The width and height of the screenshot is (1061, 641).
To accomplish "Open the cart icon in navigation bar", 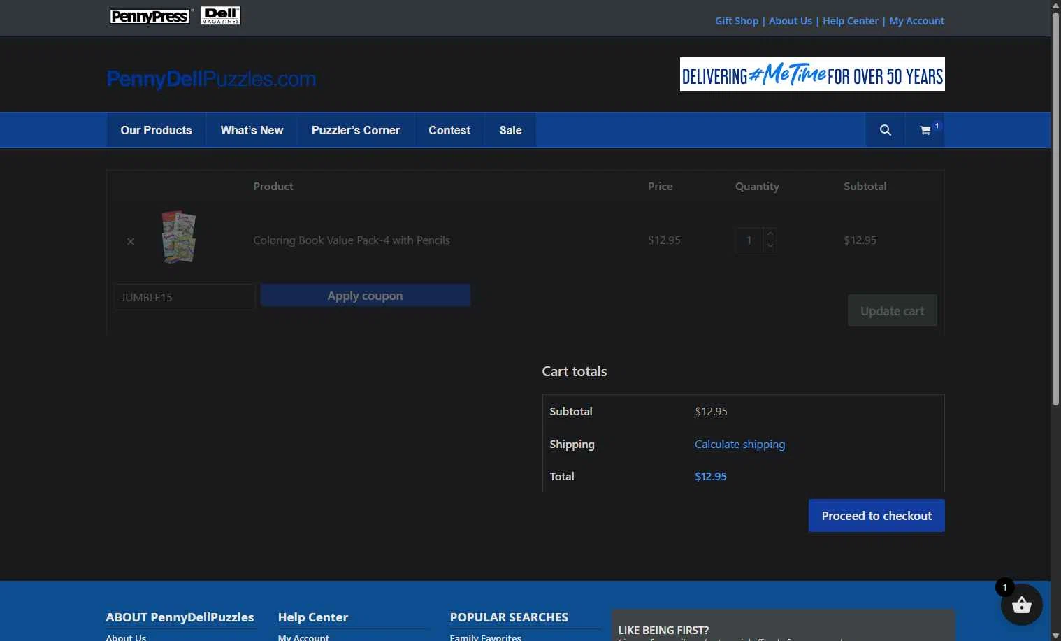I will click(925, 130).
